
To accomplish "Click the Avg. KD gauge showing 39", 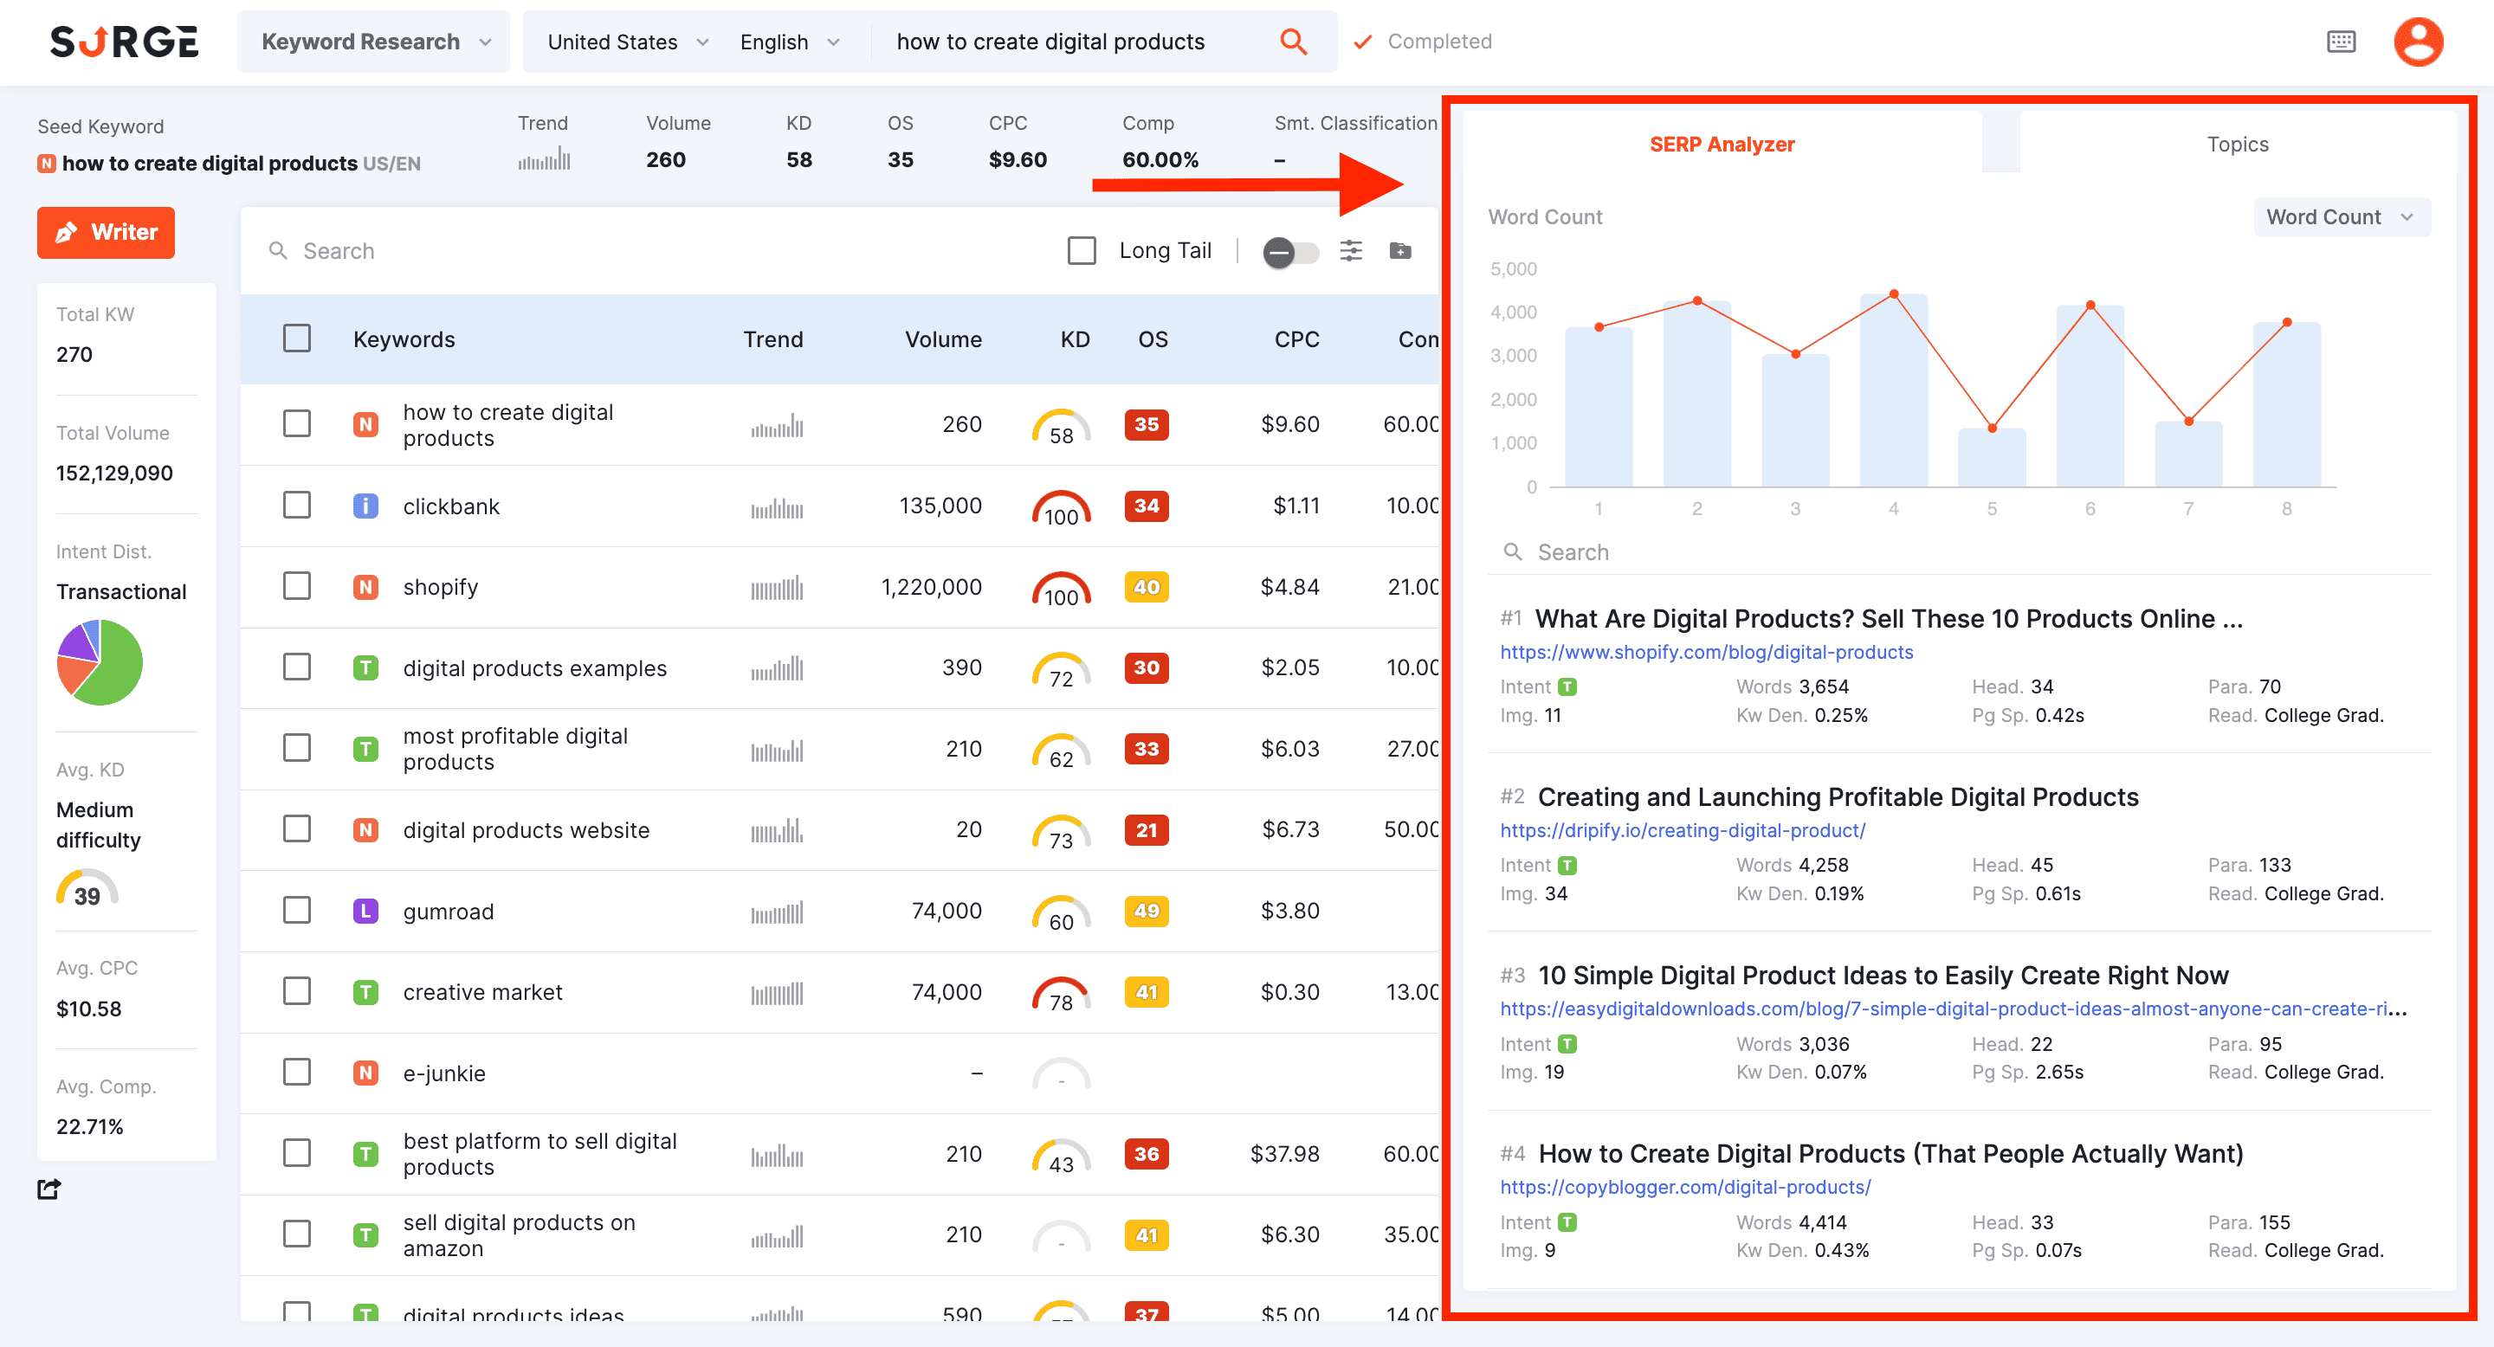I will [x=87, y=888].
